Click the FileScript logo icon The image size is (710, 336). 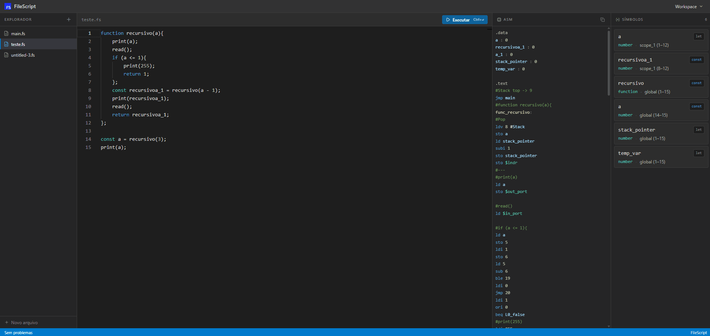coord(8,7)
